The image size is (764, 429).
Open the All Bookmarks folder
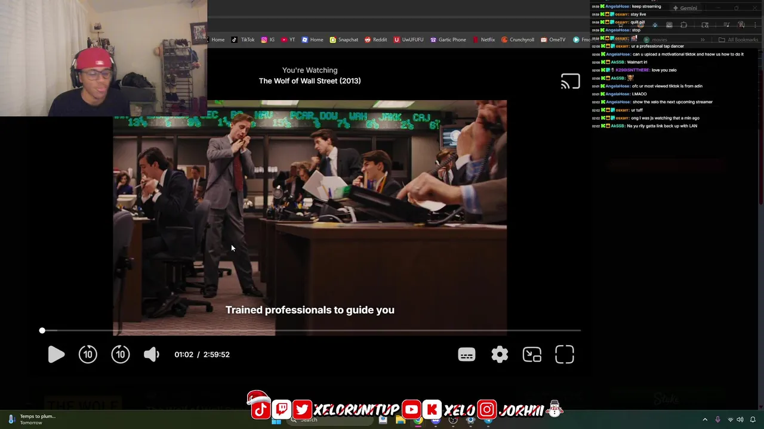pos(738,40)
